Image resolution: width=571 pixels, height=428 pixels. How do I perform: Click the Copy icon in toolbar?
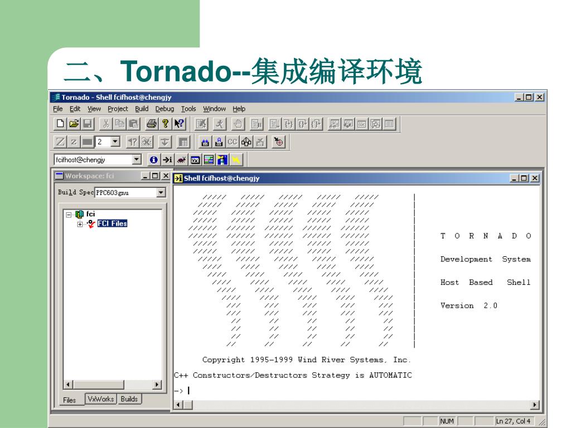click(120, 124)
